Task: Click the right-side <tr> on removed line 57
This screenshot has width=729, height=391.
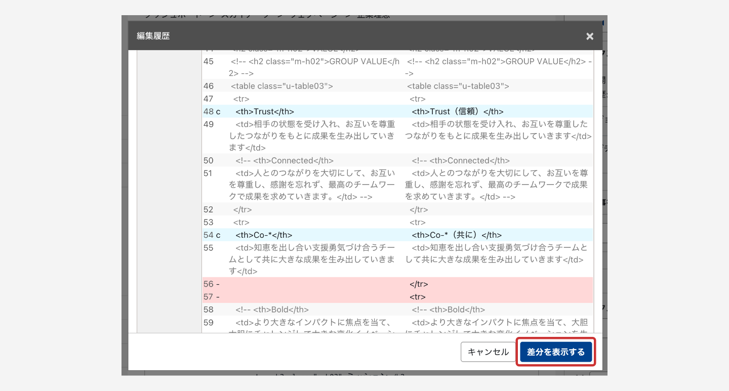Action: 418,297
